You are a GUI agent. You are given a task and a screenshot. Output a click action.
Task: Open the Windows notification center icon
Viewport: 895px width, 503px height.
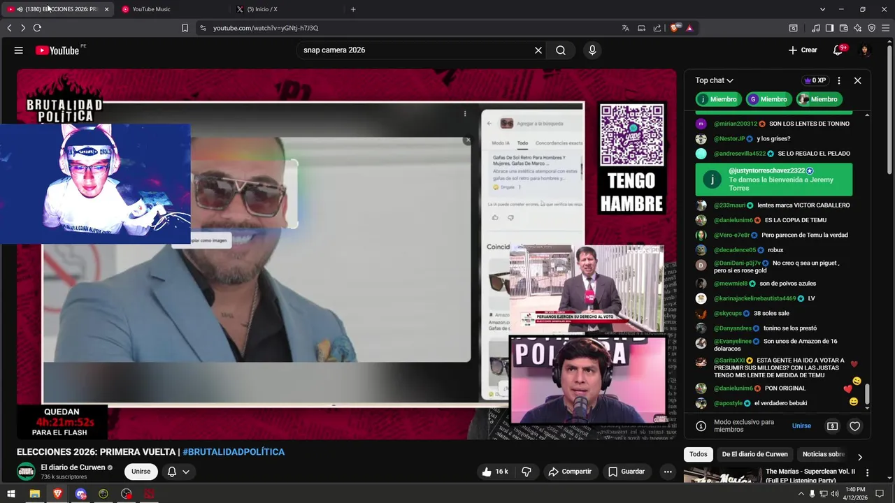(880, 494)
